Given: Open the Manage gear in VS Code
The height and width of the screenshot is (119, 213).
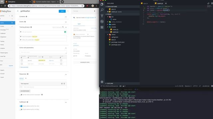Looking at the screenshot, I should [x=102, y=82].
